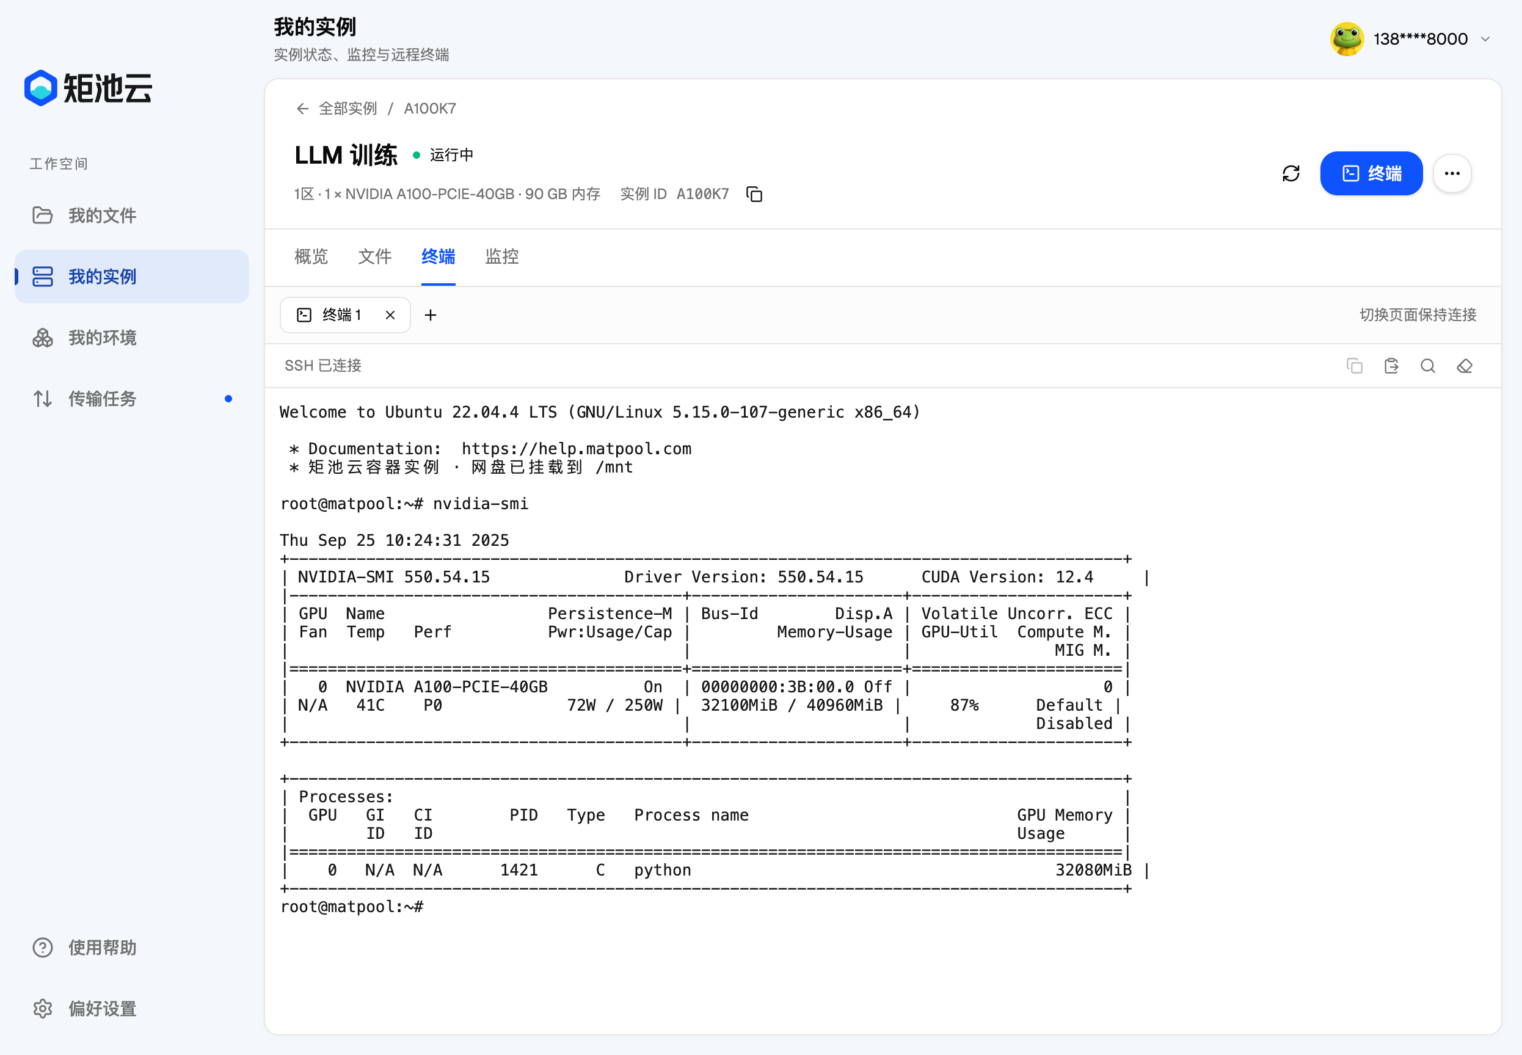This screenshot has height=1055, width=1522.
Task: Click the 87% GPU-Util value
Action: pyautogui.click(x=964, y=705)
